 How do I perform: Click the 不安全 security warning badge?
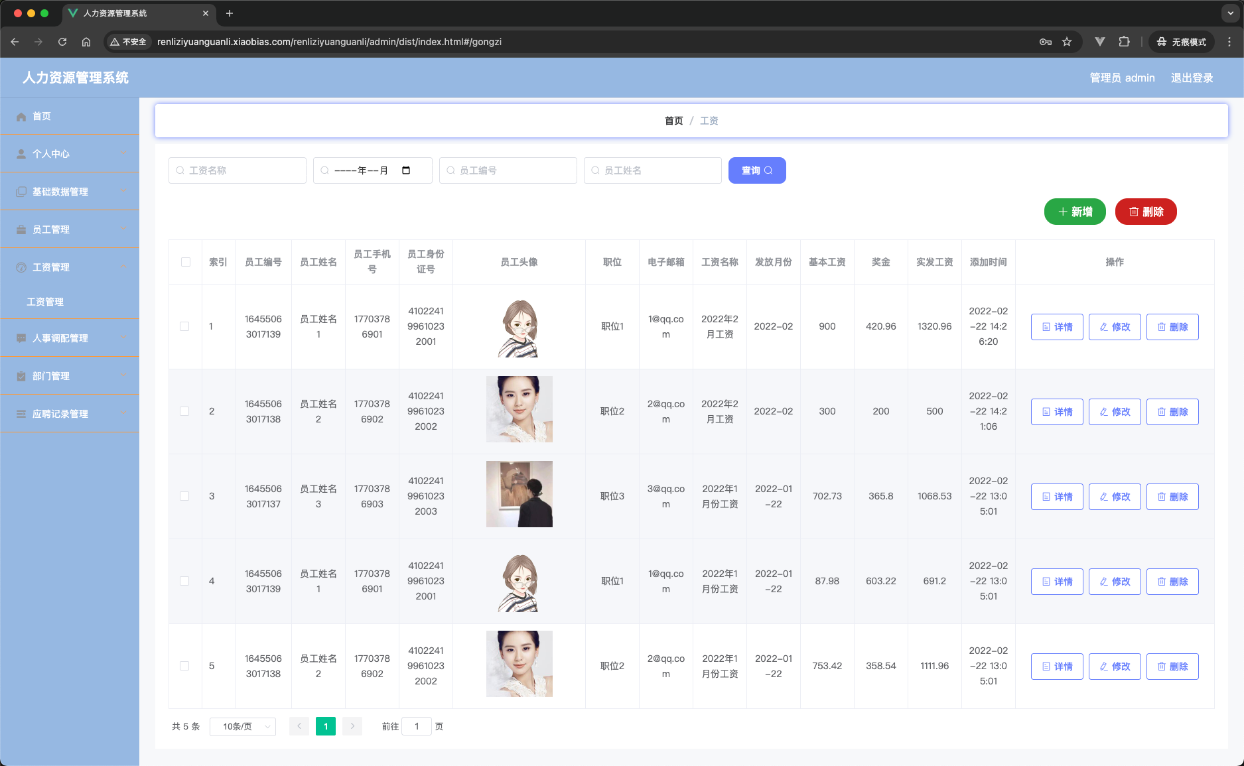[x=128, y=42]
